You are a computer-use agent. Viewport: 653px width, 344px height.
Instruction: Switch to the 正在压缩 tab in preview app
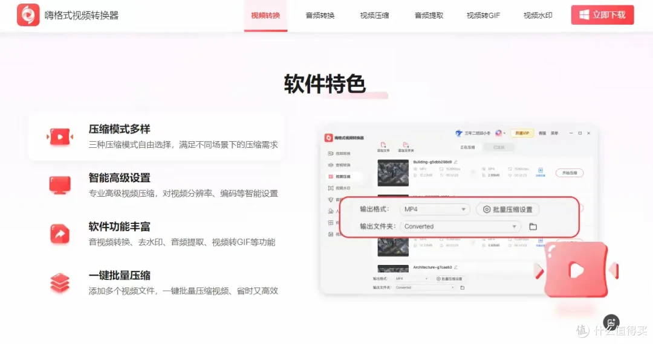click(x=467, y=147)
